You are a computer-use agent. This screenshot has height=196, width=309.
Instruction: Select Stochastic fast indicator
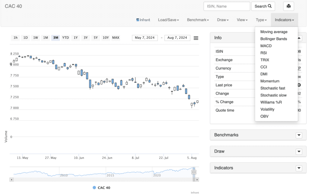coord(273,88)
